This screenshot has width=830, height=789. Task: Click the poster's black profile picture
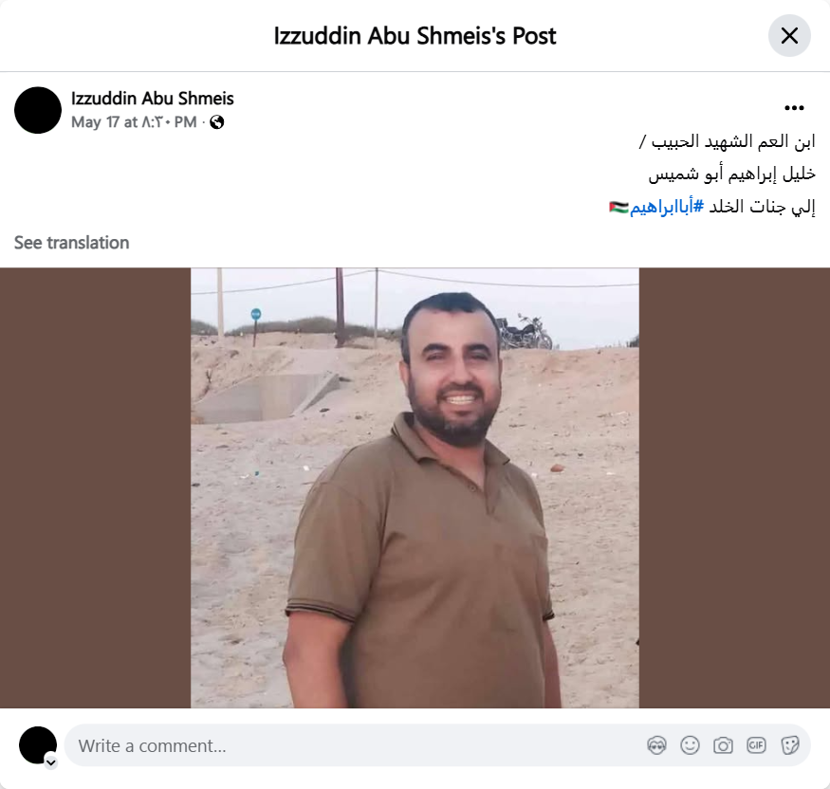38,110
